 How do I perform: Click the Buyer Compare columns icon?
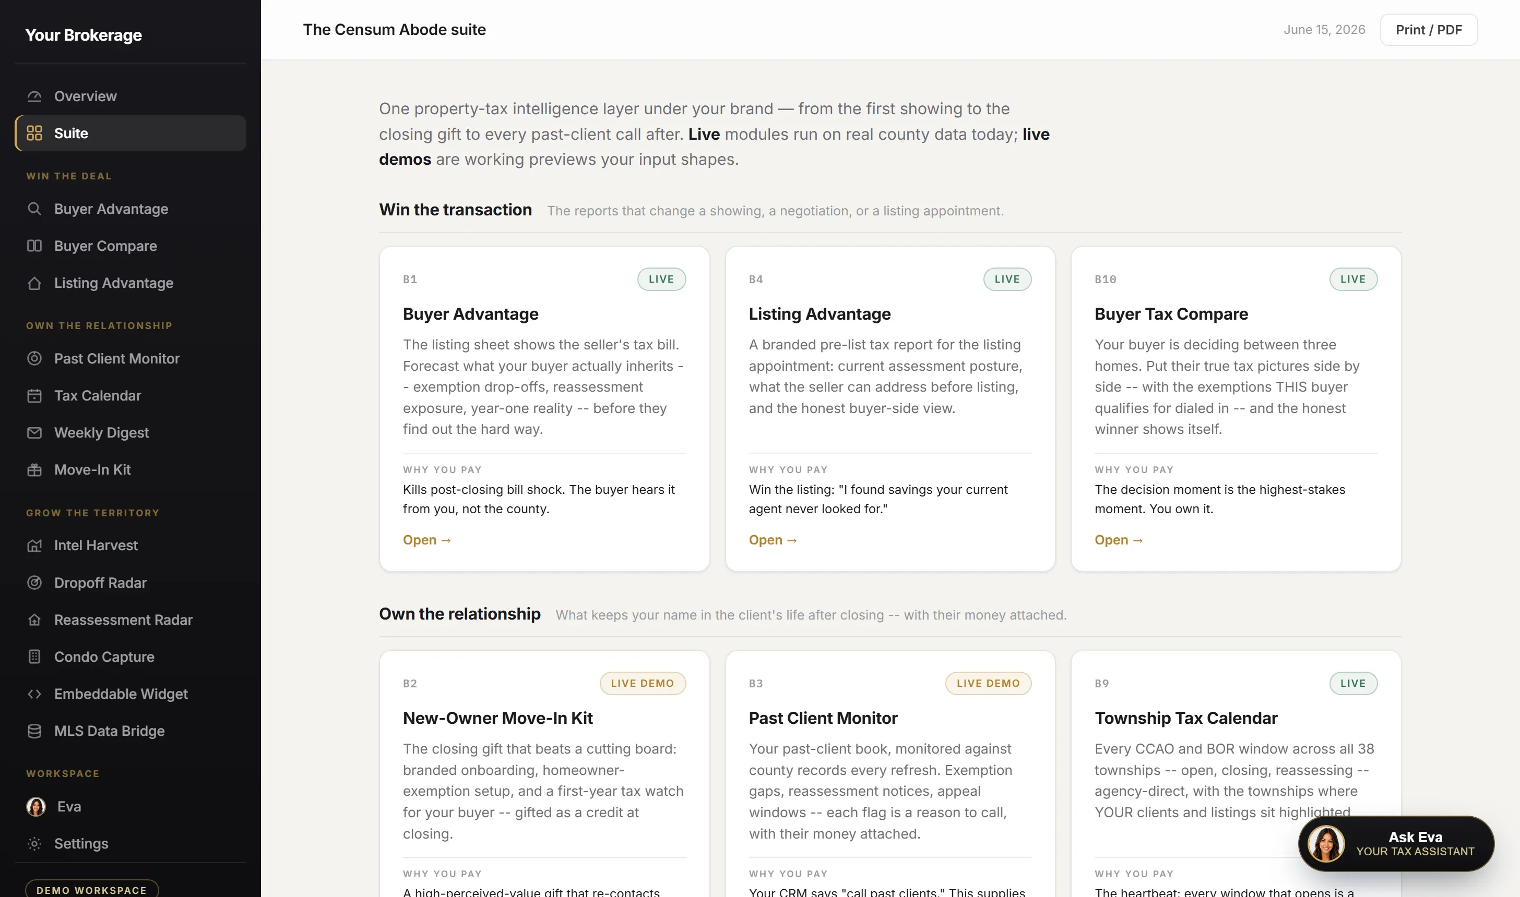pyautogui.click(x=34, y=246)
